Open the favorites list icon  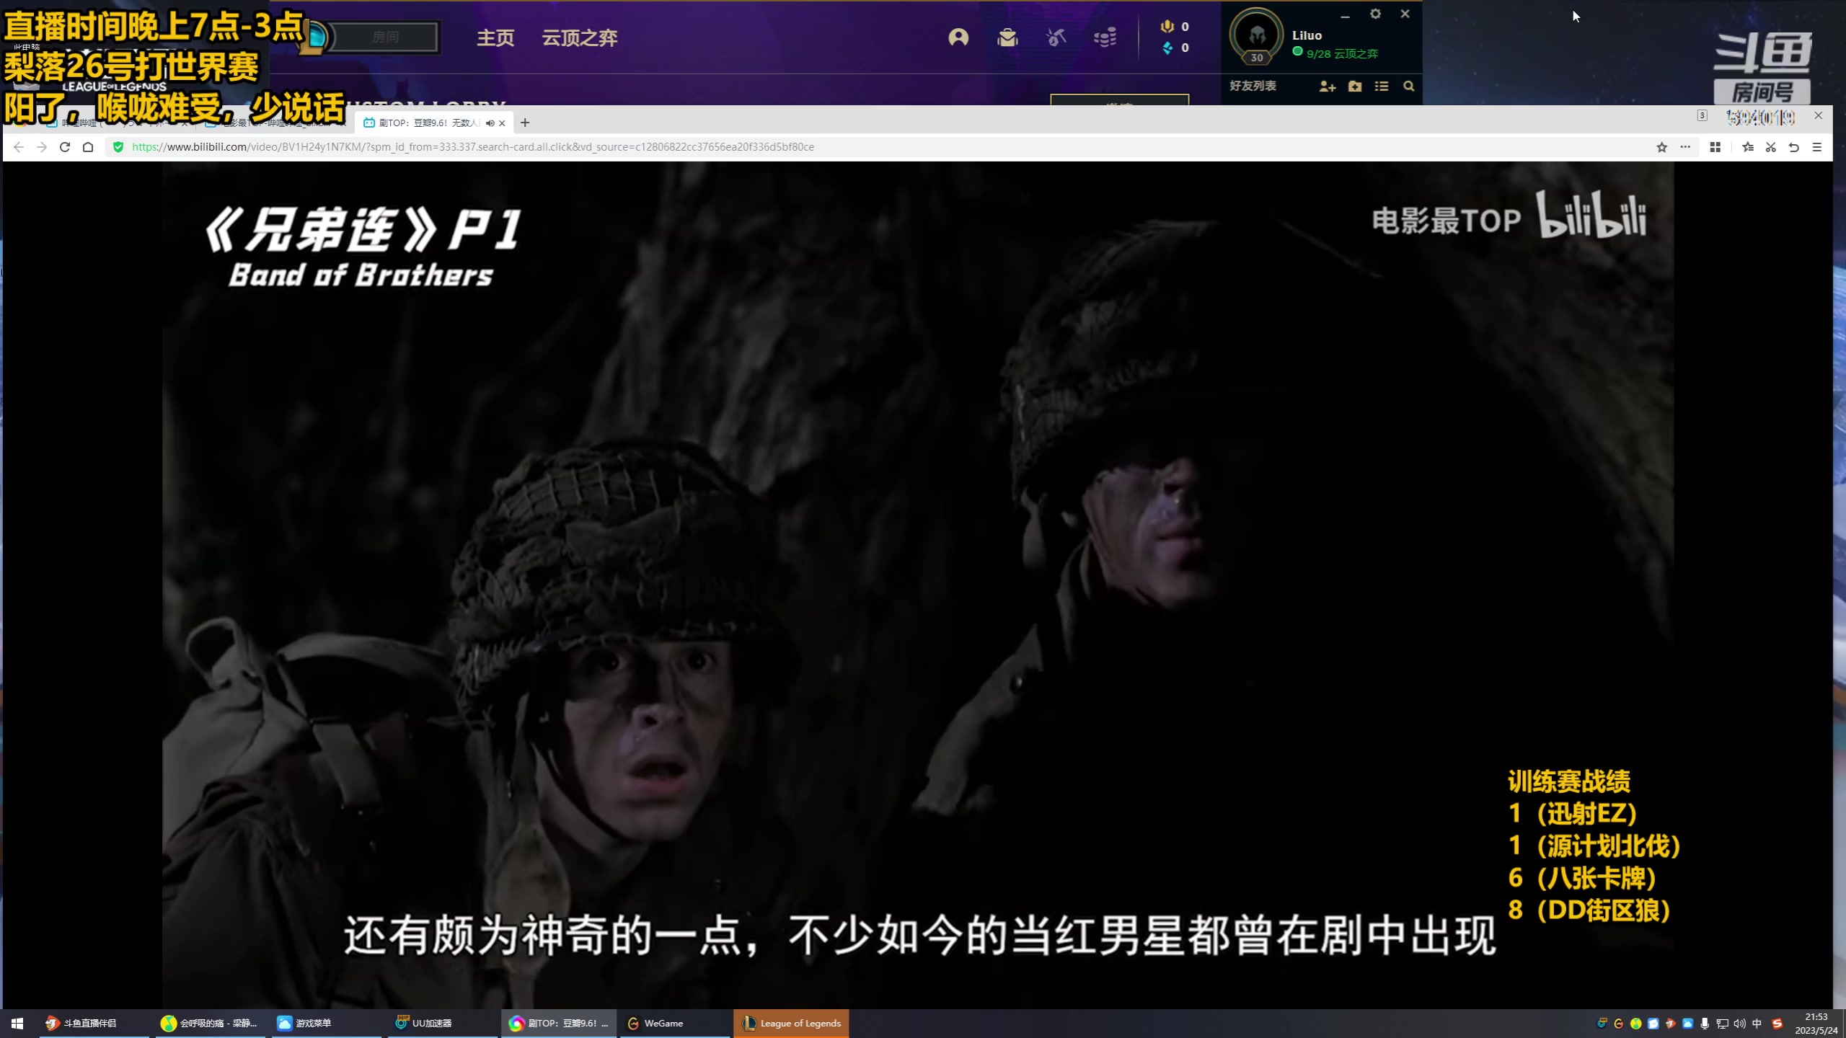1748,147
